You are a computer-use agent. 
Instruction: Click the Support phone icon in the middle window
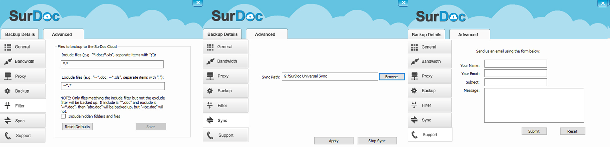(x=210, y=135)
